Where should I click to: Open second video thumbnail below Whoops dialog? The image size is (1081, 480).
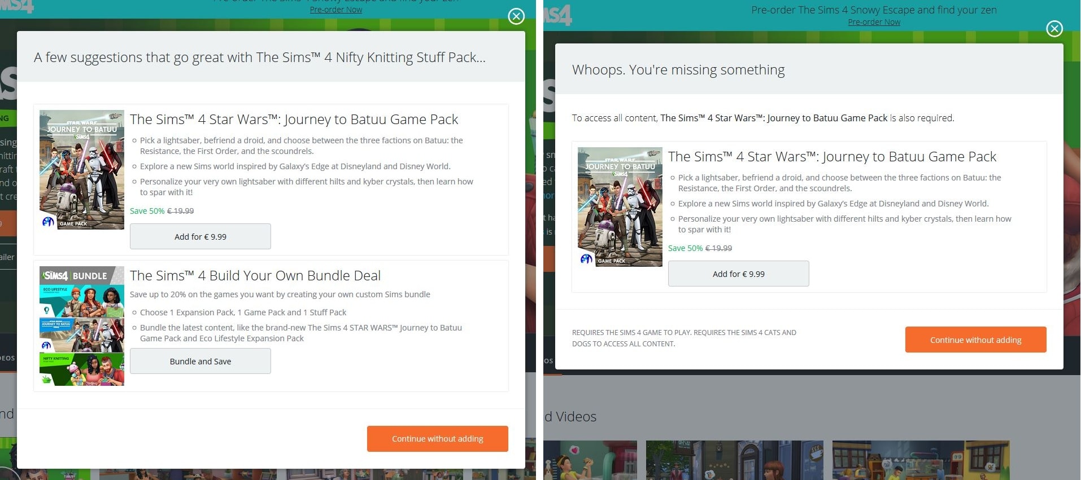coord(734,460)
